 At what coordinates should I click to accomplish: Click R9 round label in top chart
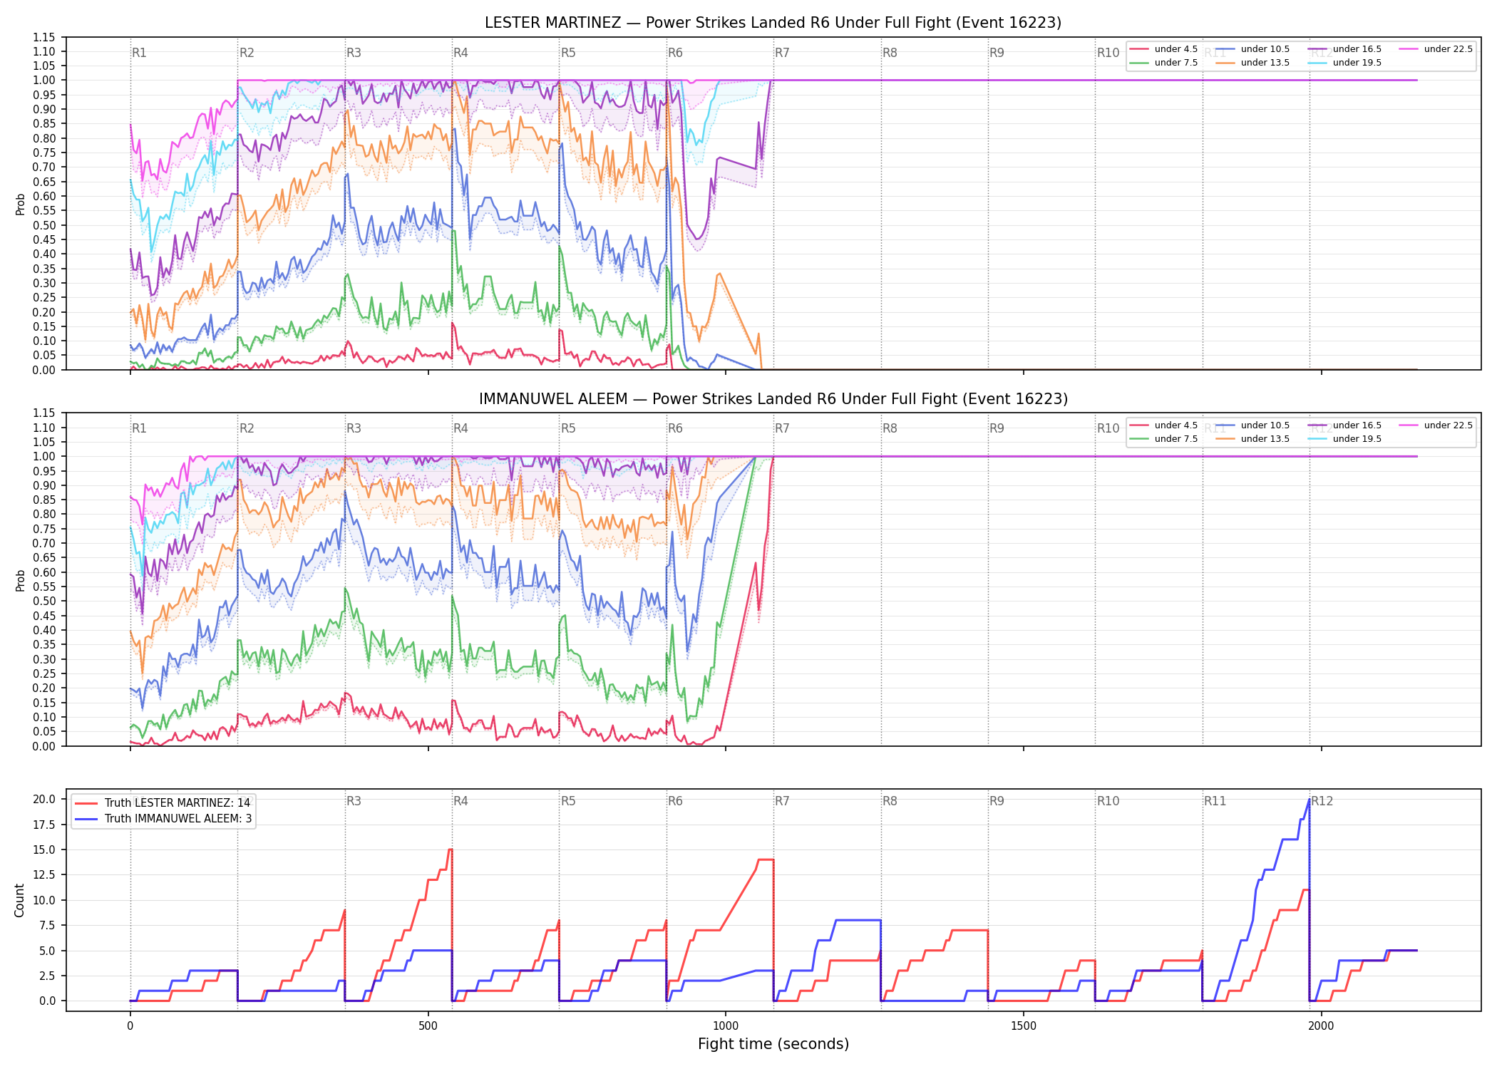(997, 53)
